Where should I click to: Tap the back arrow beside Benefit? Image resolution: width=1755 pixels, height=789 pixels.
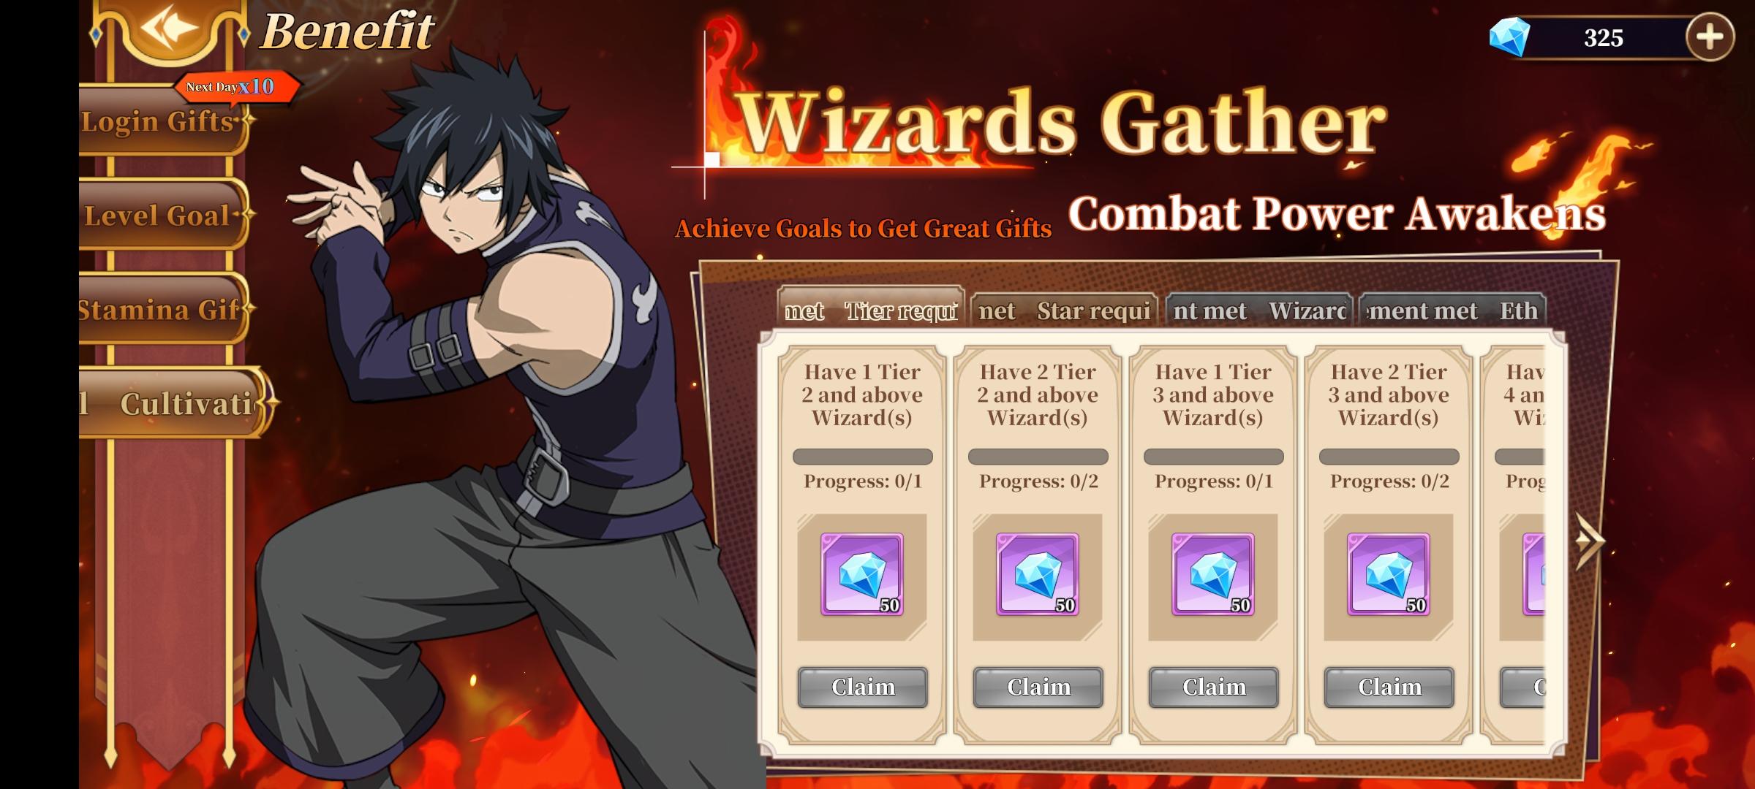pos(170,29)
